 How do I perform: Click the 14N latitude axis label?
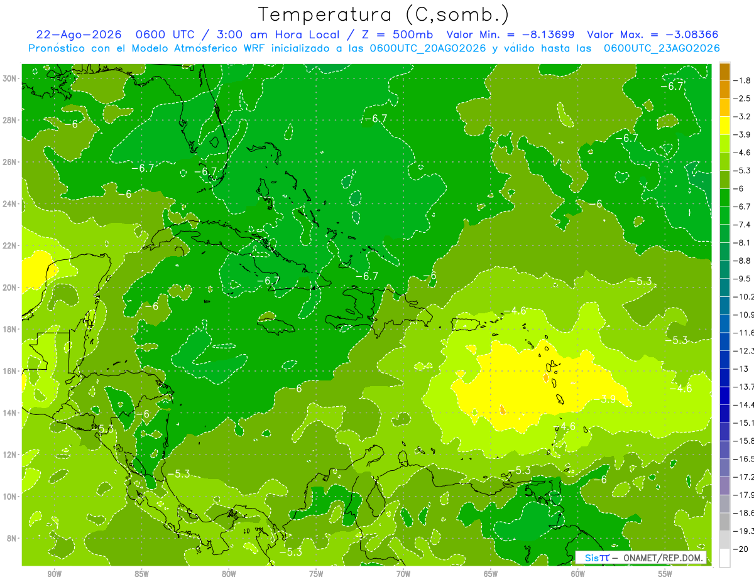10,412
